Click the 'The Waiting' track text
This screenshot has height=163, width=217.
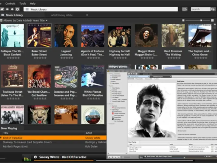tap(173, 55)
